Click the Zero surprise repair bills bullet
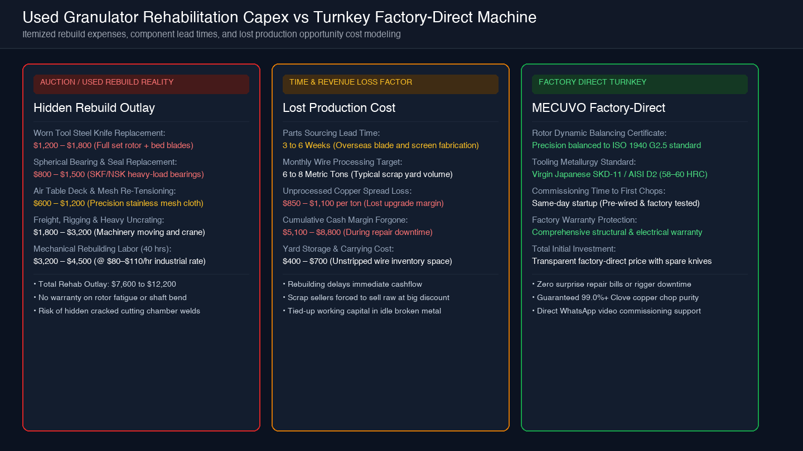The image size is (803, 451). click(612, 284)
